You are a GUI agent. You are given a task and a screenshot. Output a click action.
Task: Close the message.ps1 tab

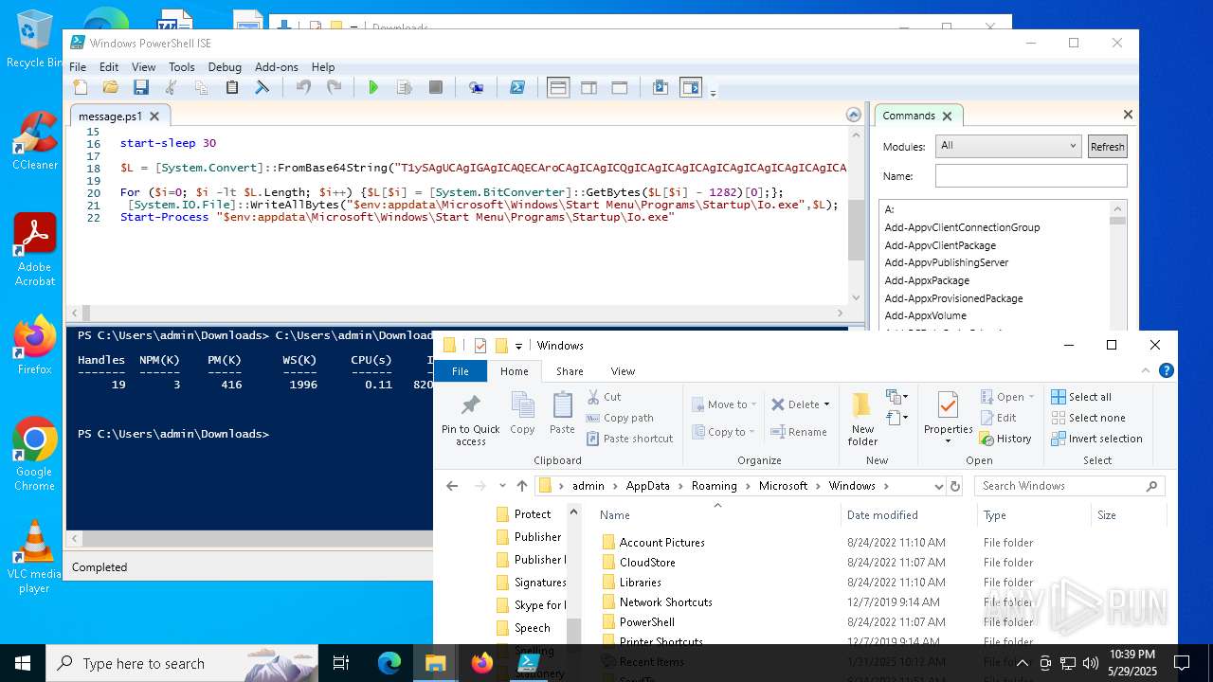(154, 117)
